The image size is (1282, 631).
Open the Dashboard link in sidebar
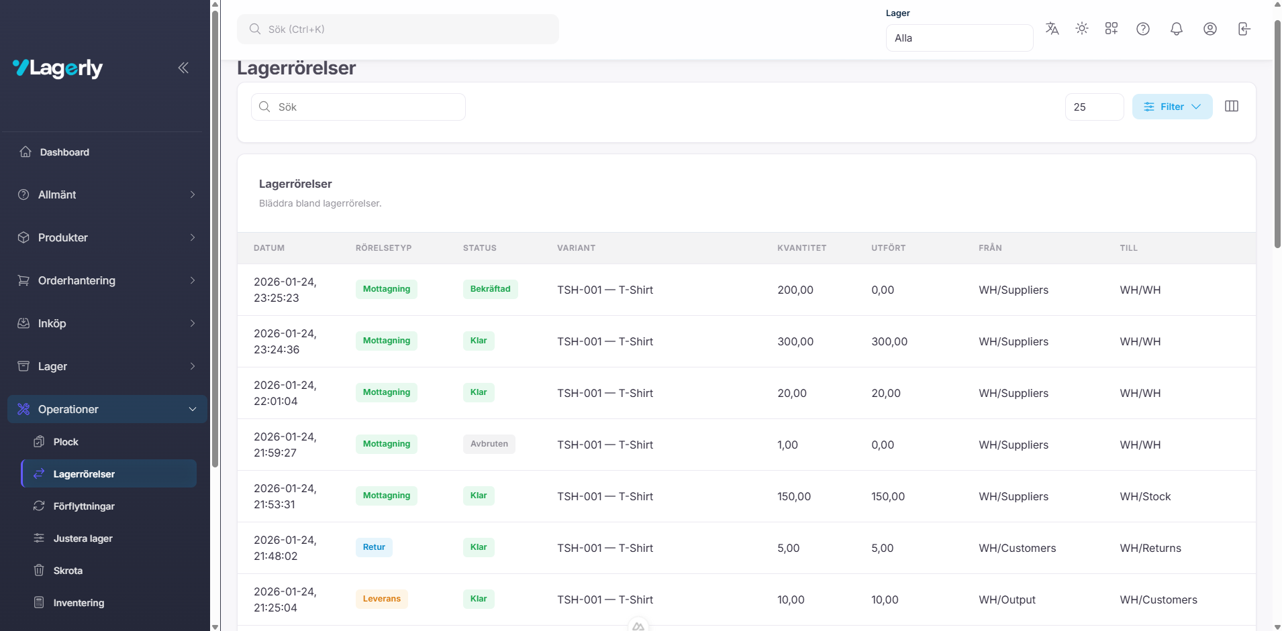(x=64, y=152)
